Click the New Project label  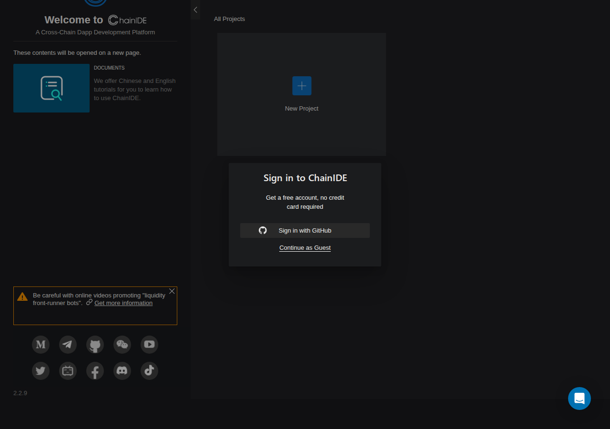(x=302, y=109)
